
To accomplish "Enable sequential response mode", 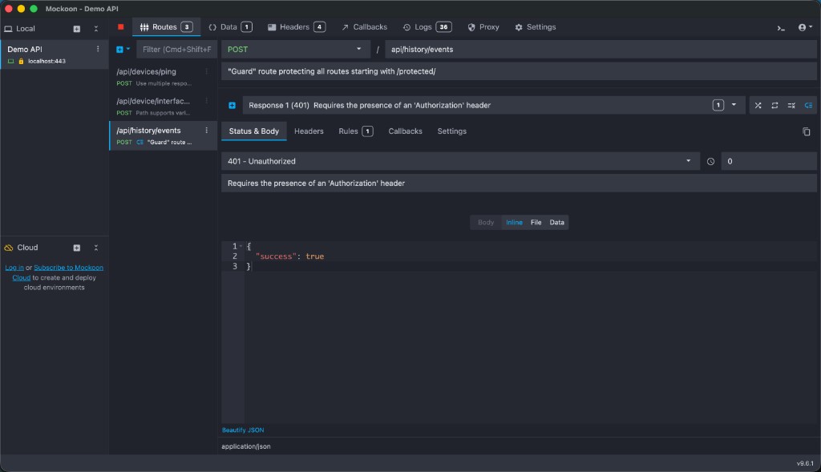I will coord(774,105).
